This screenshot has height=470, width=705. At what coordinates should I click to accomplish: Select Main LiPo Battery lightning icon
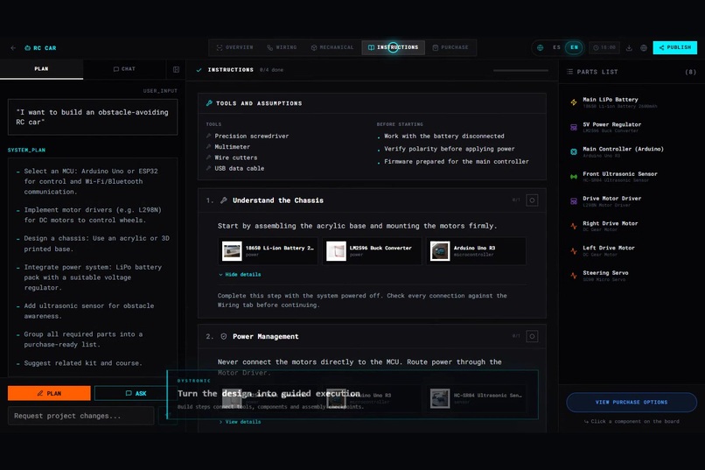[x=574, y=102]
